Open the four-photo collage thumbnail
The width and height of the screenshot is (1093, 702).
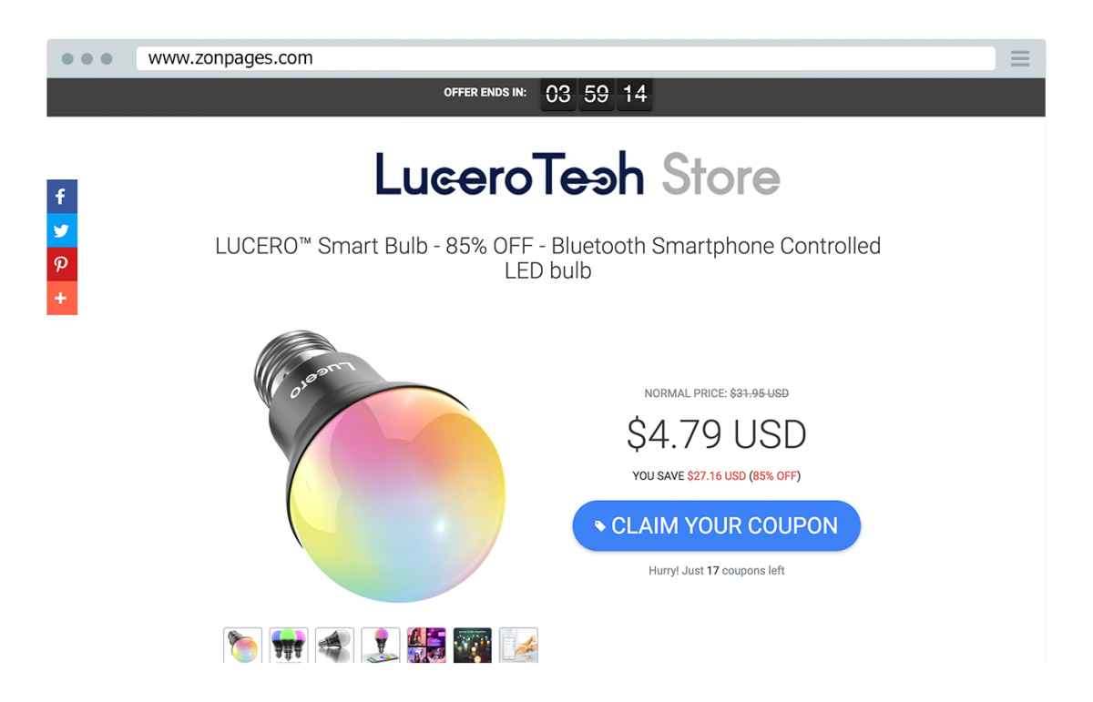click(x=426, y=645)
